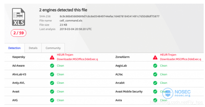
Task: Click the Clean result for ALYac
Action: pos(163,74)
